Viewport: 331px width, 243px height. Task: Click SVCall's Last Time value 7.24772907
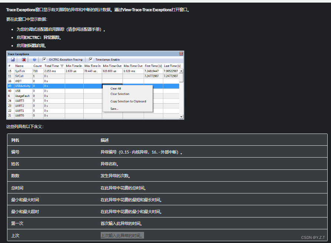pyautogui.click(x=171, y=76)
